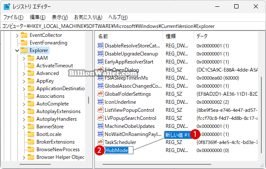Screen dimensions: 266x169
Task: Click the string icon beside FileOpenDialog
Action: 100,69
